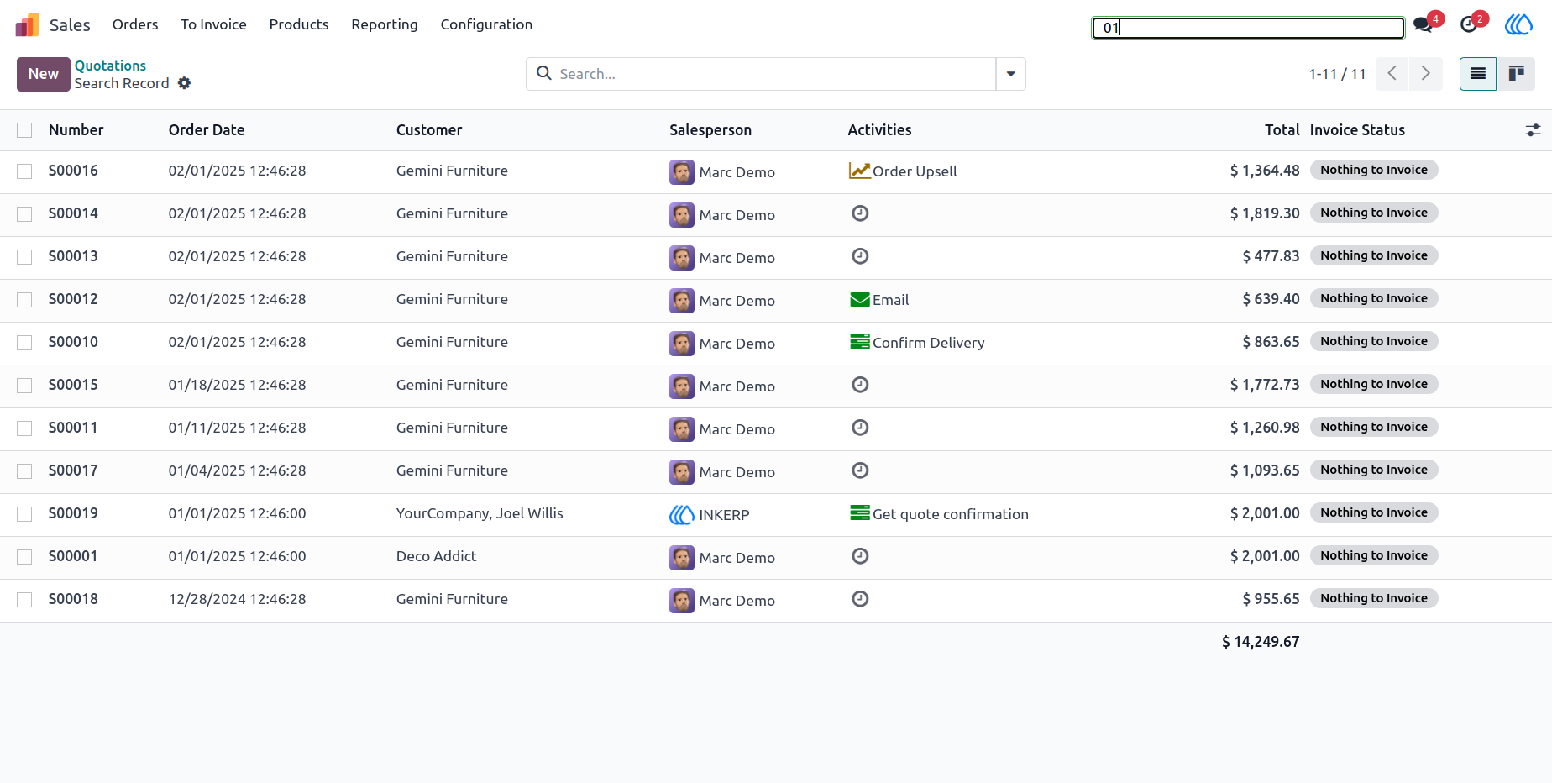Click Nothing to Invoice badge for S00017

[1374, 470]
